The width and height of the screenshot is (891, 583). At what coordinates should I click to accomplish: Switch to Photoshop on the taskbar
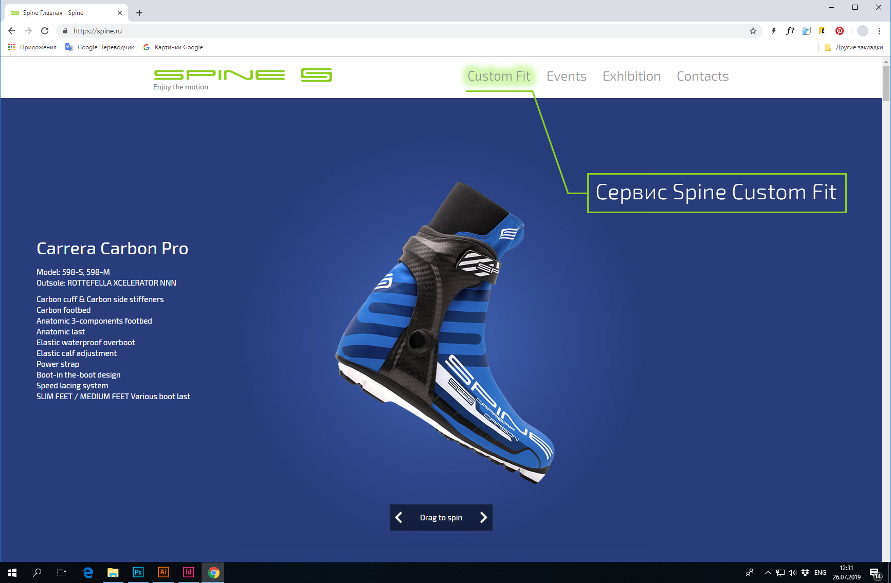tap(138, 572)
